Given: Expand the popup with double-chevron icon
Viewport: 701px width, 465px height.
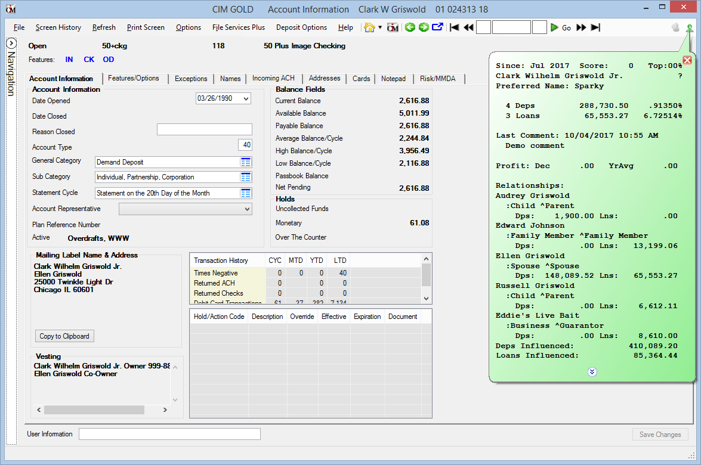Looking at the screenshot, I should 592,372.
